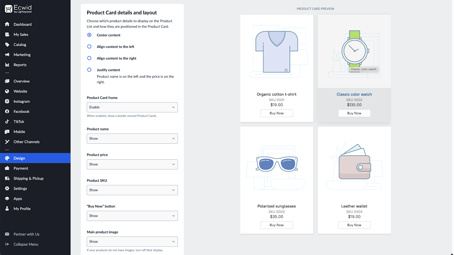Open the Reports section
Screen dimensions: 454x255
(20, 65)
